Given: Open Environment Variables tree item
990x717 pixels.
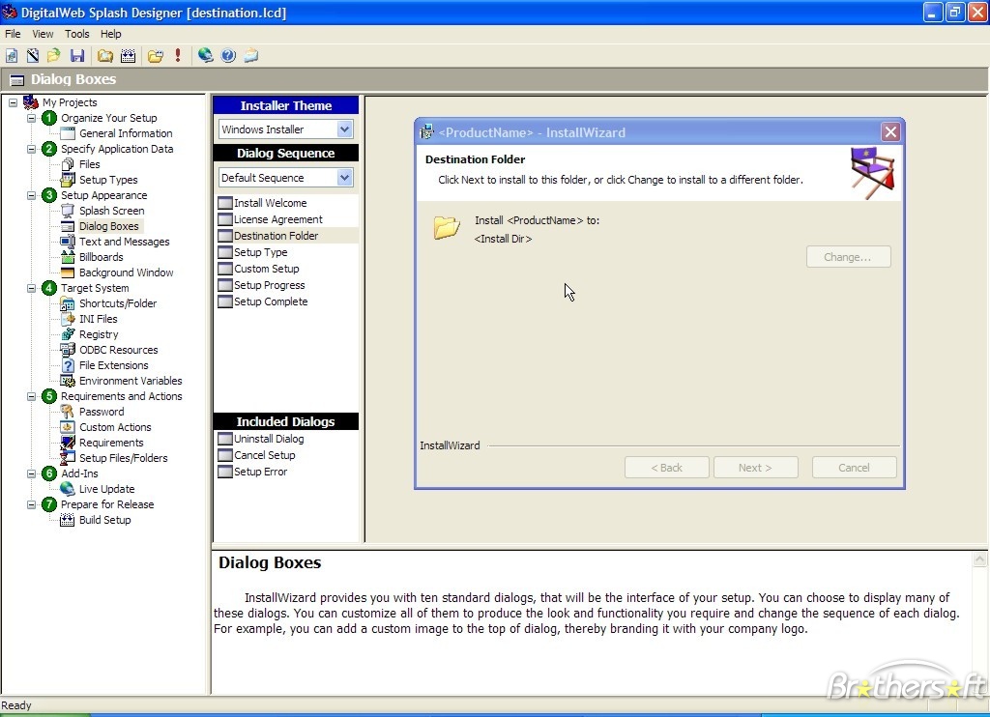Looking at the screenshot, I should pyautogui.click(x=131, y=381).
